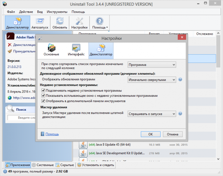Click the Обновить toolbar icon
223x176 pixels.
(x=60, y=23)
